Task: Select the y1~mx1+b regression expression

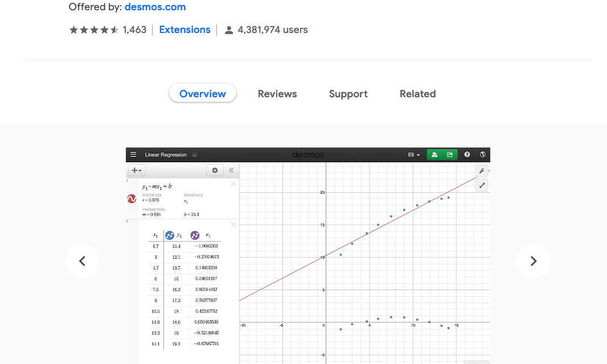Action: coord(157,187)
